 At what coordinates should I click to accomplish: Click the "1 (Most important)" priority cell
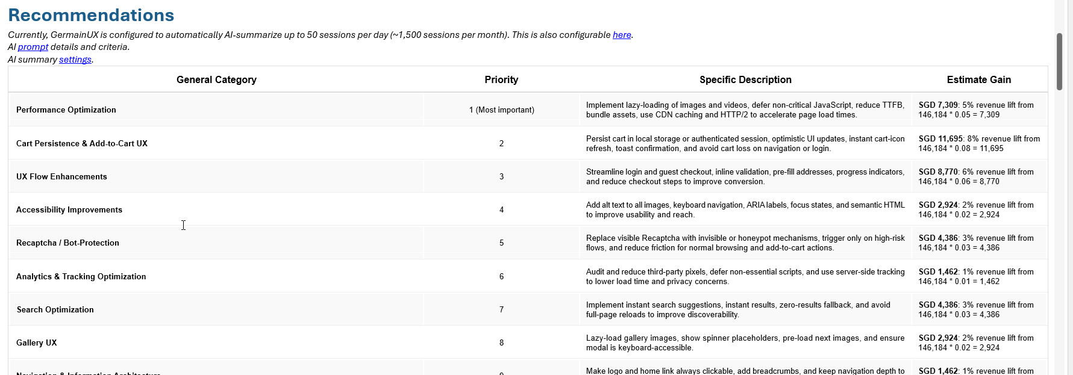[501, 110]
